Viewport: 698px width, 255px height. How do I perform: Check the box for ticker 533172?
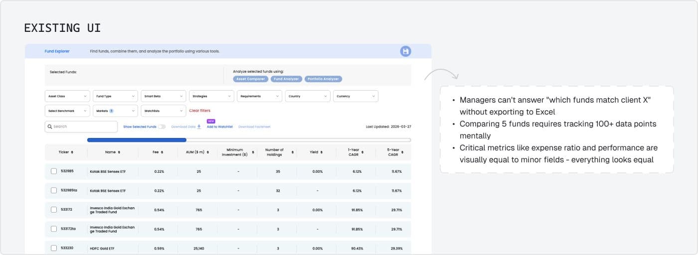tap(54, 210)
